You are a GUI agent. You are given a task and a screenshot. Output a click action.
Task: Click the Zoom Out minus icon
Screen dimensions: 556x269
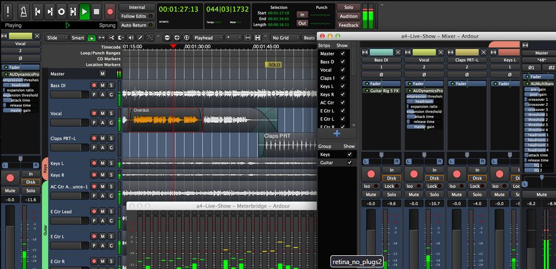167,38
